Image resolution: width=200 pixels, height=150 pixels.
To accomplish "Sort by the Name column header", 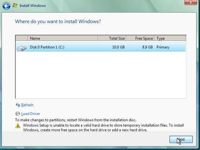I will tap(63, 38).
